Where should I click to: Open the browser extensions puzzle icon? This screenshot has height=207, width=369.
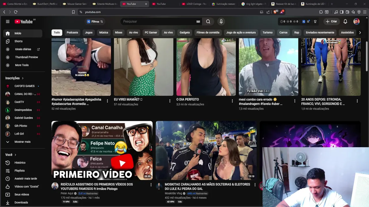[321, 12]
